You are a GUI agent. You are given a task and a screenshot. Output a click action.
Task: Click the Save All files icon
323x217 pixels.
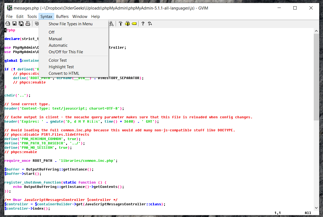[x=21, y=24]
